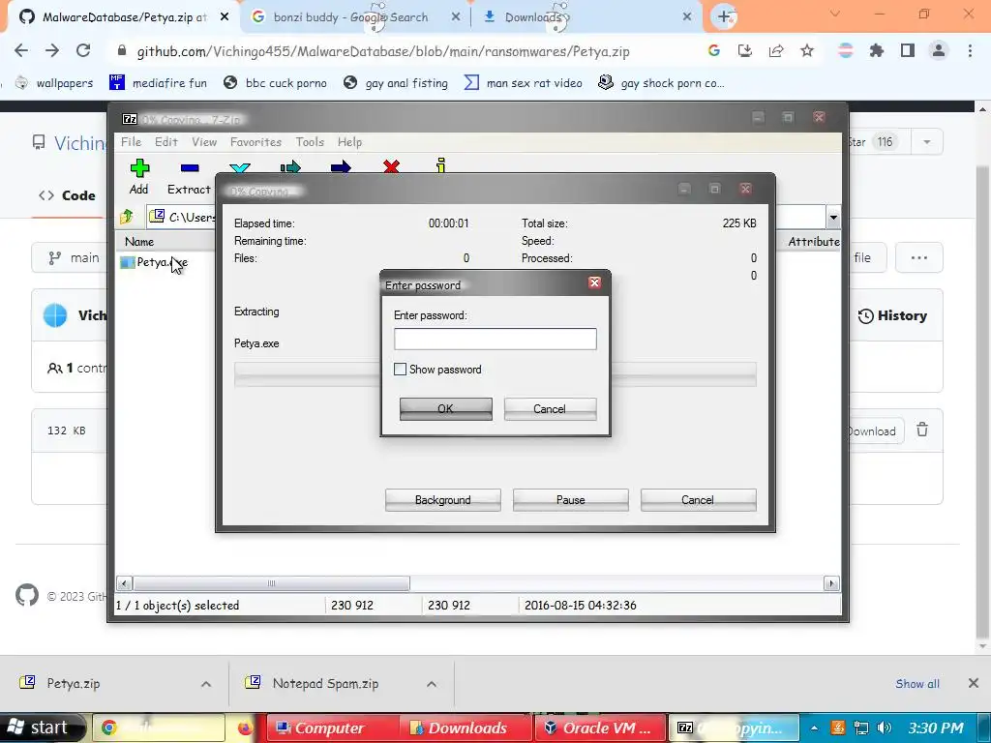Reload the GitHub page

[83, 51]
